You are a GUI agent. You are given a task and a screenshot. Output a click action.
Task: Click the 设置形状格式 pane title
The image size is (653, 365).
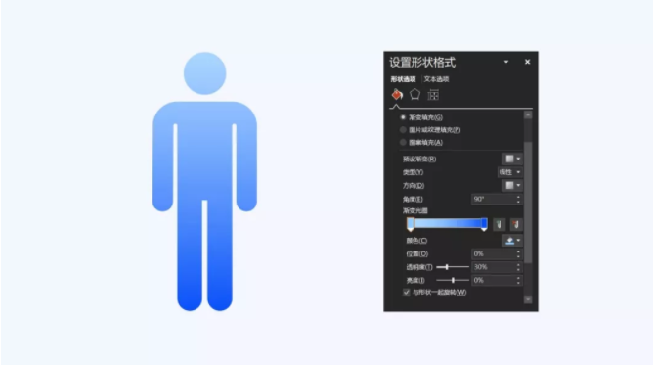pos(422,62)
